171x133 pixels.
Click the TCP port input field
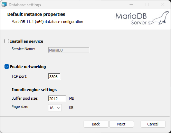54,76
